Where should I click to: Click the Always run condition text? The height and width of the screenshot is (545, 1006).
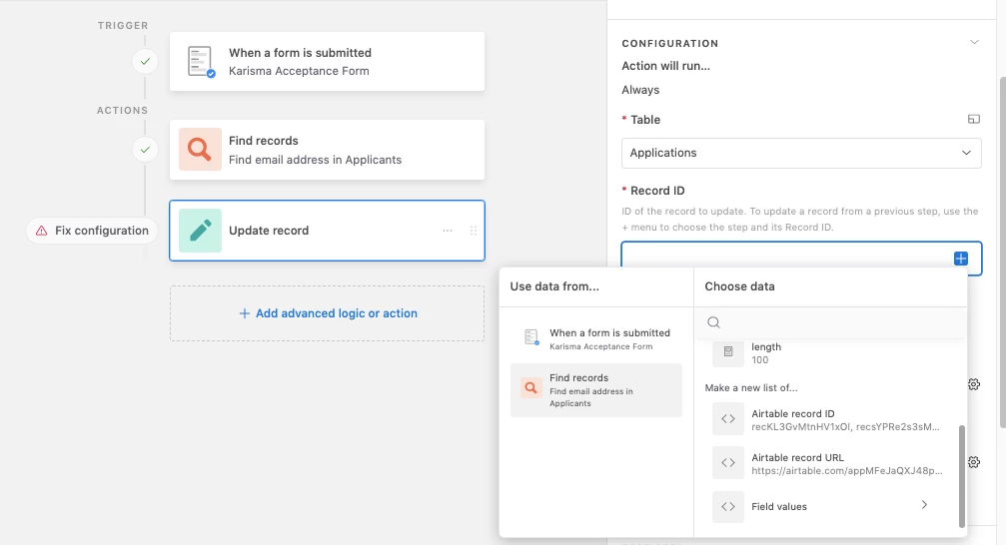(x=640, y=90)
